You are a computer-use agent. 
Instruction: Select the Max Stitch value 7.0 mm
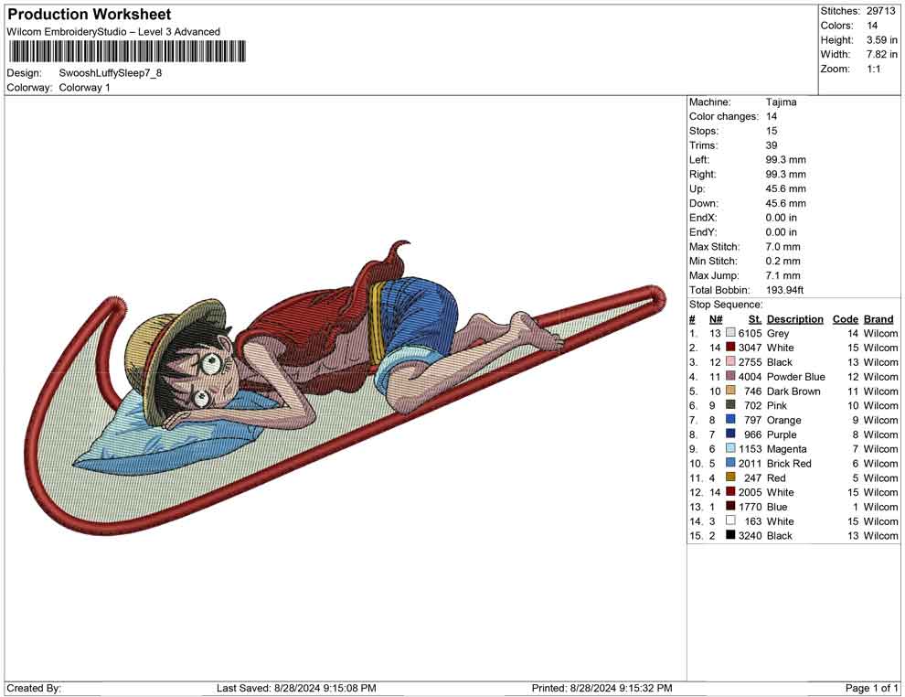pyautogui.click(x=783, y=247)
